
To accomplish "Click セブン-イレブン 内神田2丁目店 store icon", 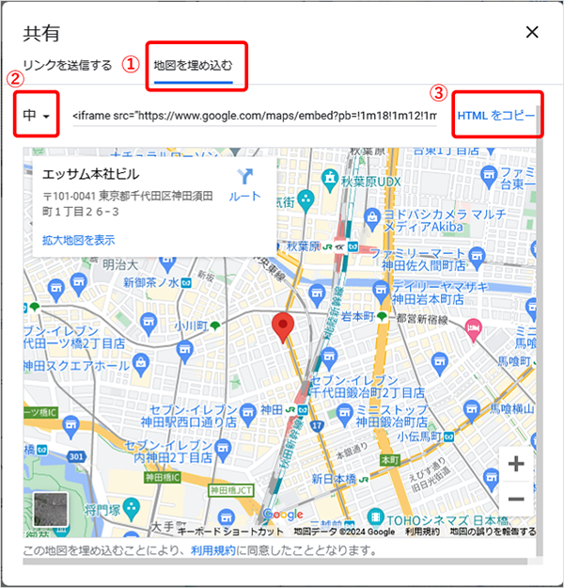I will (224, 452).
